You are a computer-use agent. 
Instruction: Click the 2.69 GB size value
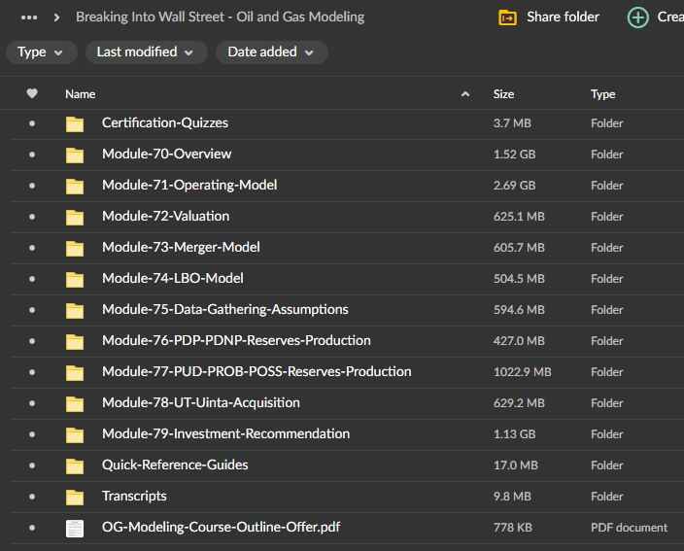click(514, 186)
